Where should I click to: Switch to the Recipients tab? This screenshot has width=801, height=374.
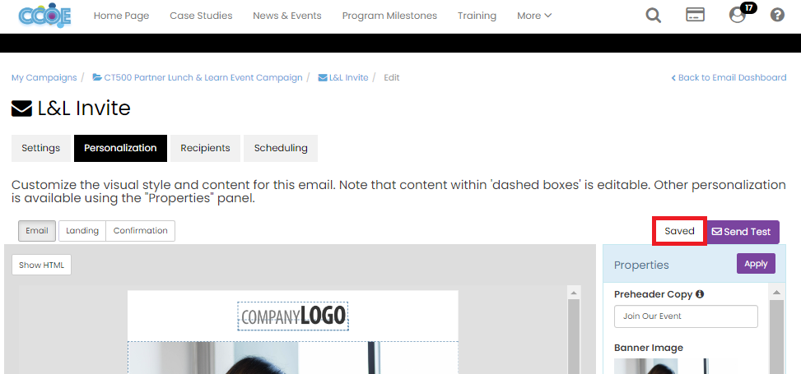point(205,148)
